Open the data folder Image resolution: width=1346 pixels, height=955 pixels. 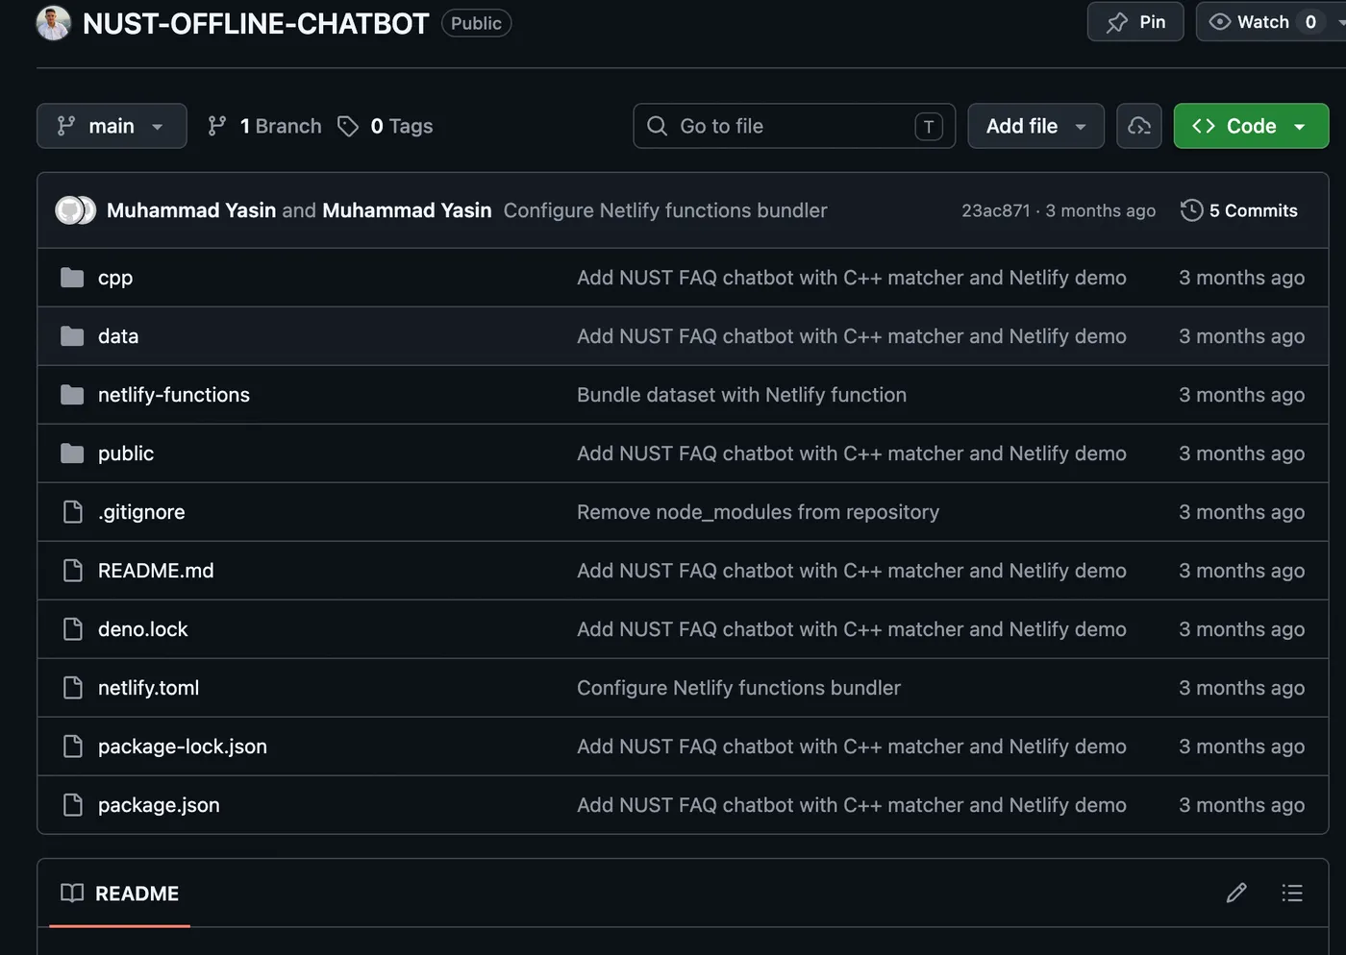click(x=118, y=336)
